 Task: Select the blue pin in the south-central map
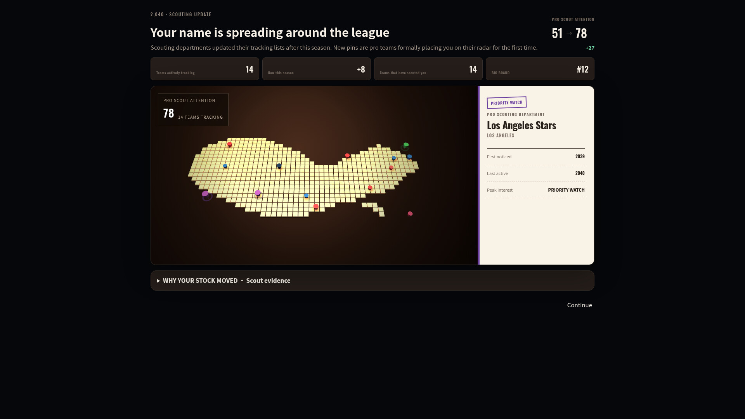pyautogui.click(x=306, y=196)
